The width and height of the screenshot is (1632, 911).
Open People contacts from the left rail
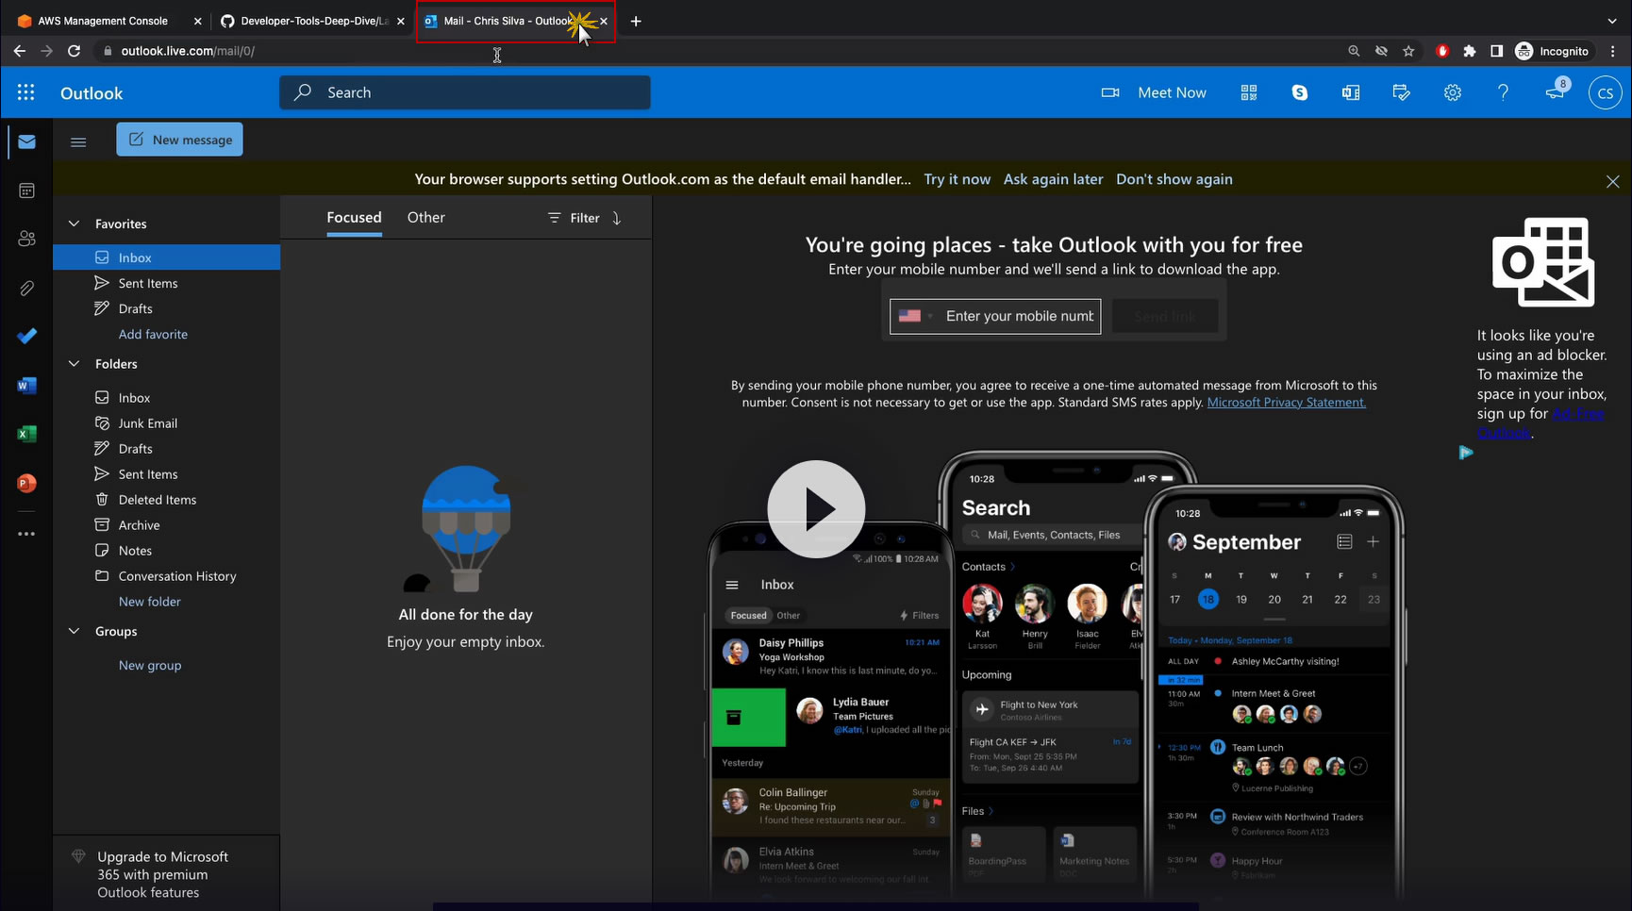click(26, 240)
